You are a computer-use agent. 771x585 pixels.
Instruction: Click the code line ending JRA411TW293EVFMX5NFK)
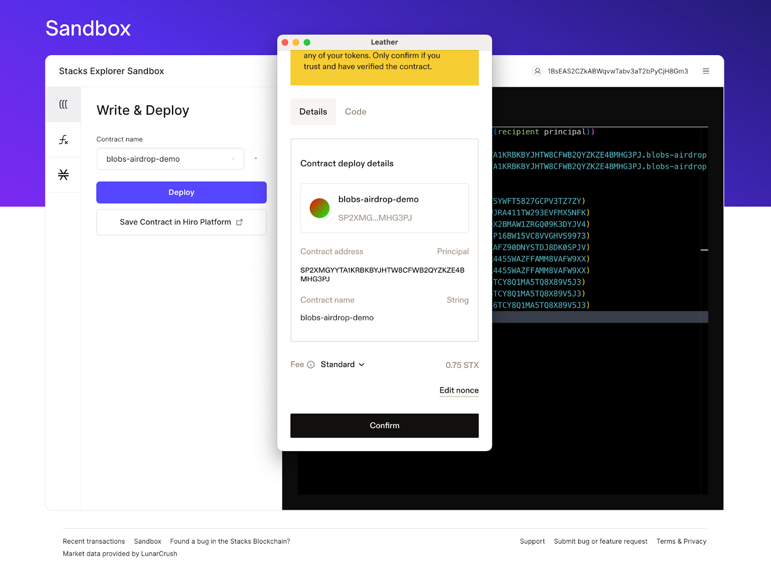[x=541, y=213]
